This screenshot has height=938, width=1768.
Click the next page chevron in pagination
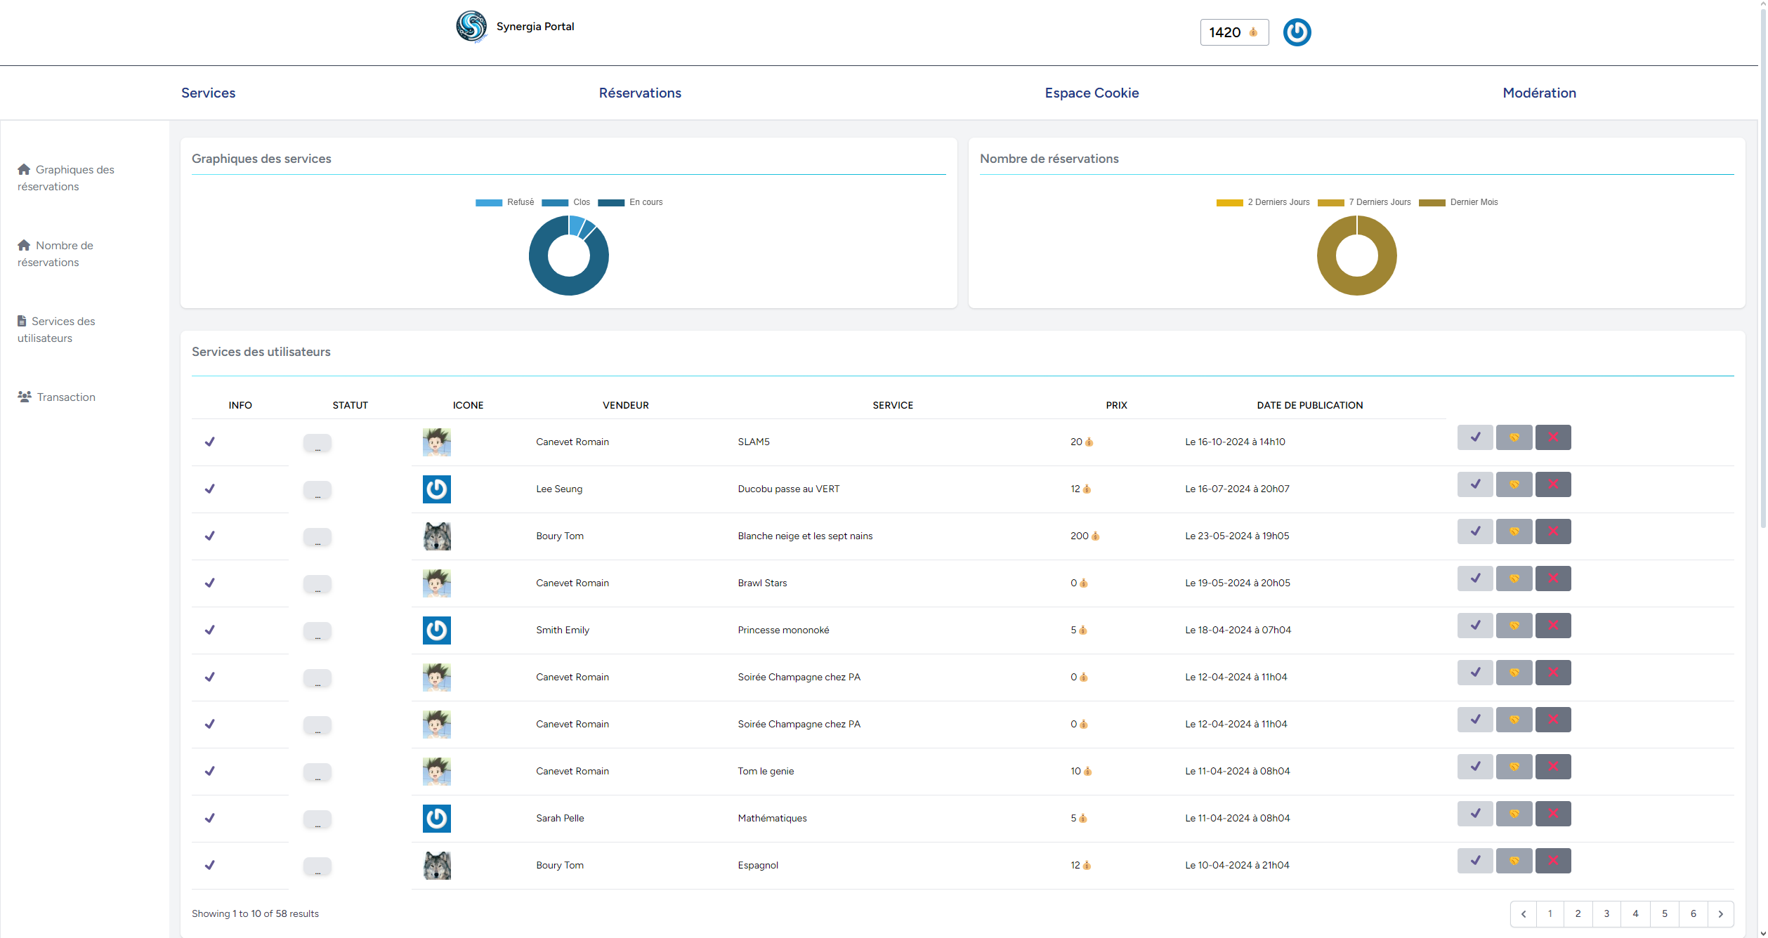pos(1721,913)
